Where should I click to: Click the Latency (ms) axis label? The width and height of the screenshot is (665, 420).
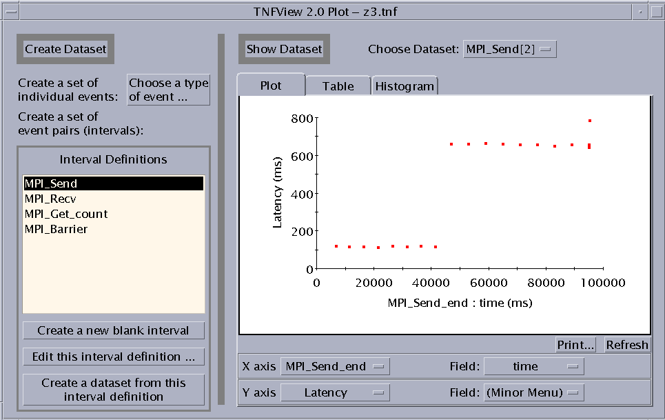click(277, 192)
